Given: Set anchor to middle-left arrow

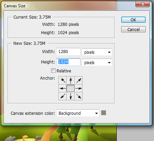Looking at the screenshot, I should (x=62, y=88).
